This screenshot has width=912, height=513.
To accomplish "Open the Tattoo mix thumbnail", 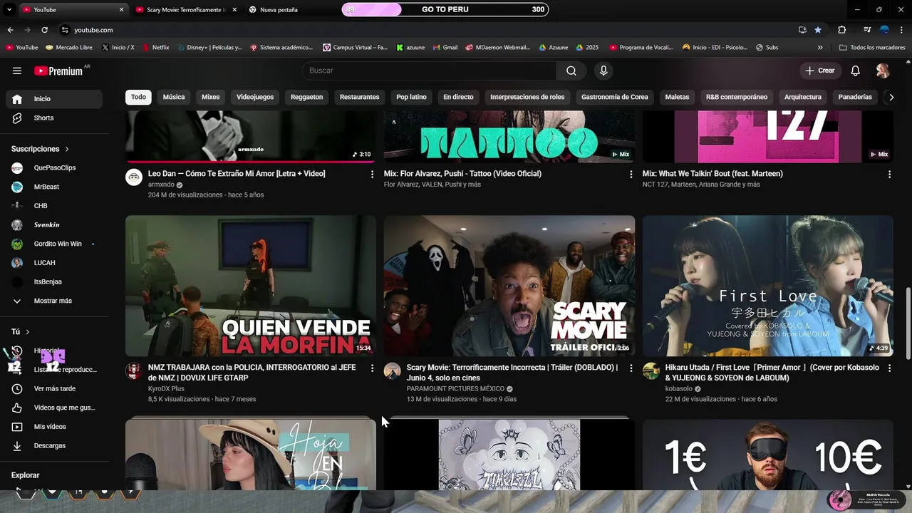I will [509, 137].
